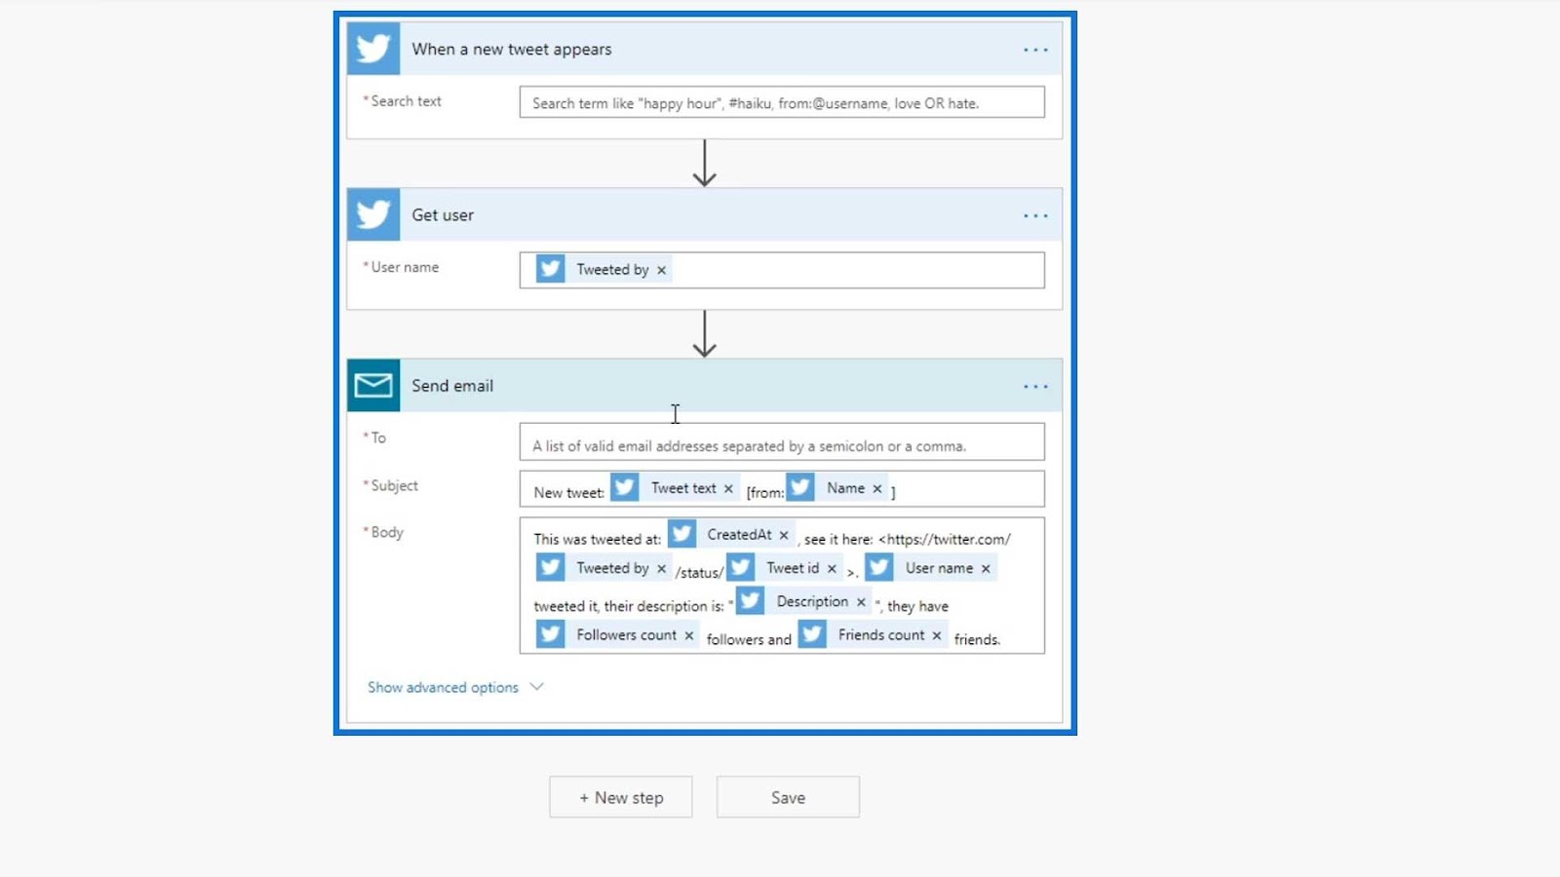Open the ellipsis menu for When a new tweet appears
Viewport: 1560px width, 877px height.
(x=1035, y=50)
